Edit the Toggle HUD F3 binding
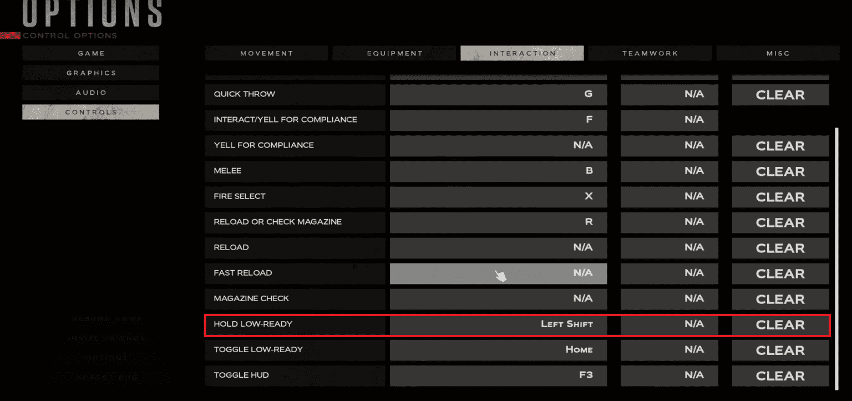The height and width of the screenshot is (401, 852). tap(498, 375)
